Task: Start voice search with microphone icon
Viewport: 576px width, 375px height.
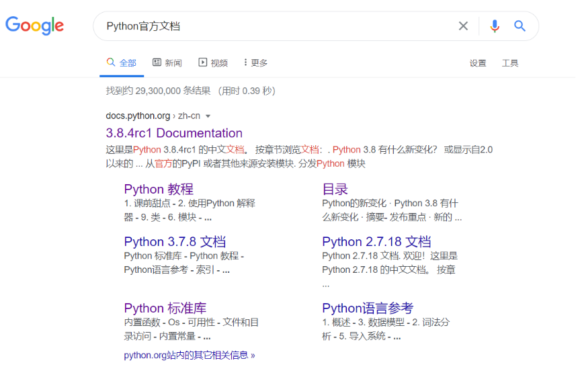Action: pyautogui.click(x=495, y=26)
